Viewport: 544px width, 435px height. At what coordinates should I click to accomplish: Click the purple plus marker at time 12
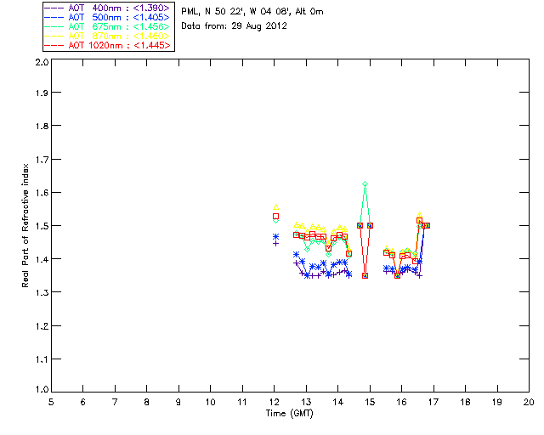pyautogui.click(x=275, y=244)
